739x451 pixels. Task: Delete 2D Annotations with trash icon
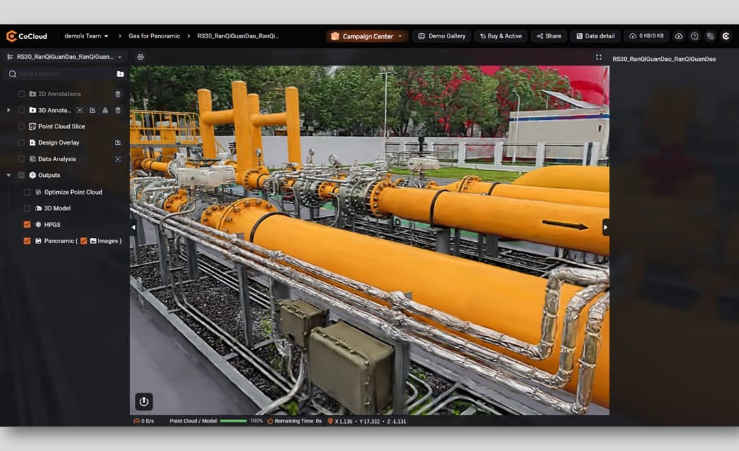pos(118,94)
